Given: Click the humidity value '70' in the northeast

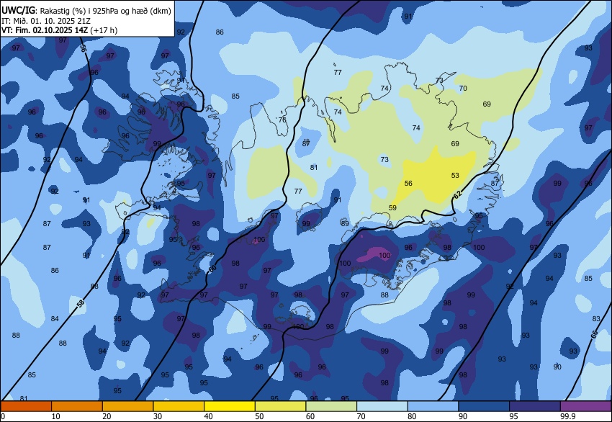Looking at the screenshot, I should click(463, 89).
